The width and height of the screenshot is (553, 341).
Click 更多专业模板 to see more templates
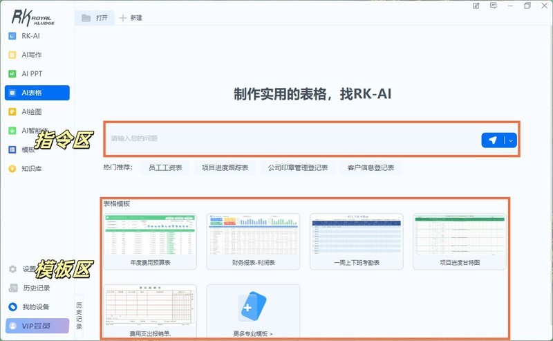tap(253, 311)
